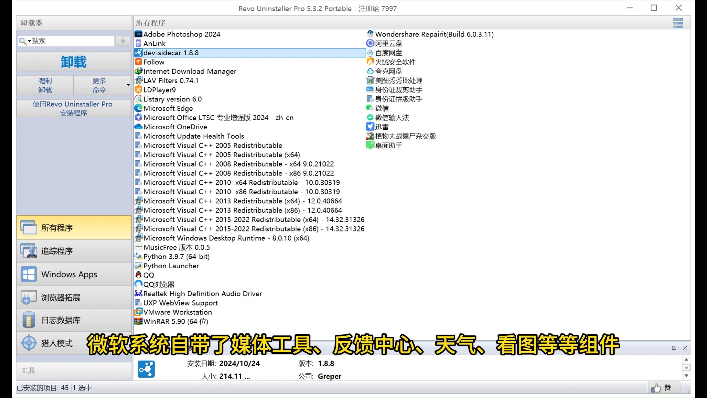The image size is (707, 398).
Task: Open the search type dropdown arrow
Action: pyautogui.click(x=29, y=41)
